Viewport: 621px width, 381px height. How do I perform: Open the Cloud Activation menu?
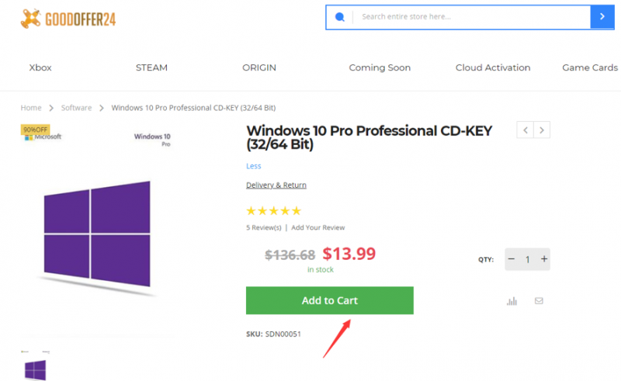[x=493, y=68]
